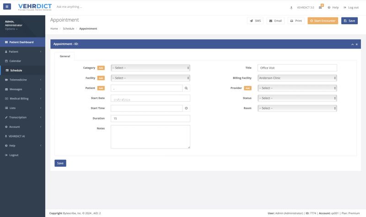Click into the Notes text area
366x217 pixels.
point(150,136)
